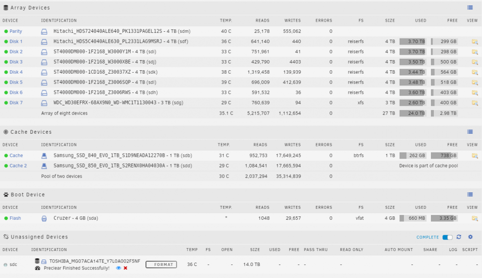Browse the Cache pool via view folder icon

pyautogui.click(x=475, y=155)
